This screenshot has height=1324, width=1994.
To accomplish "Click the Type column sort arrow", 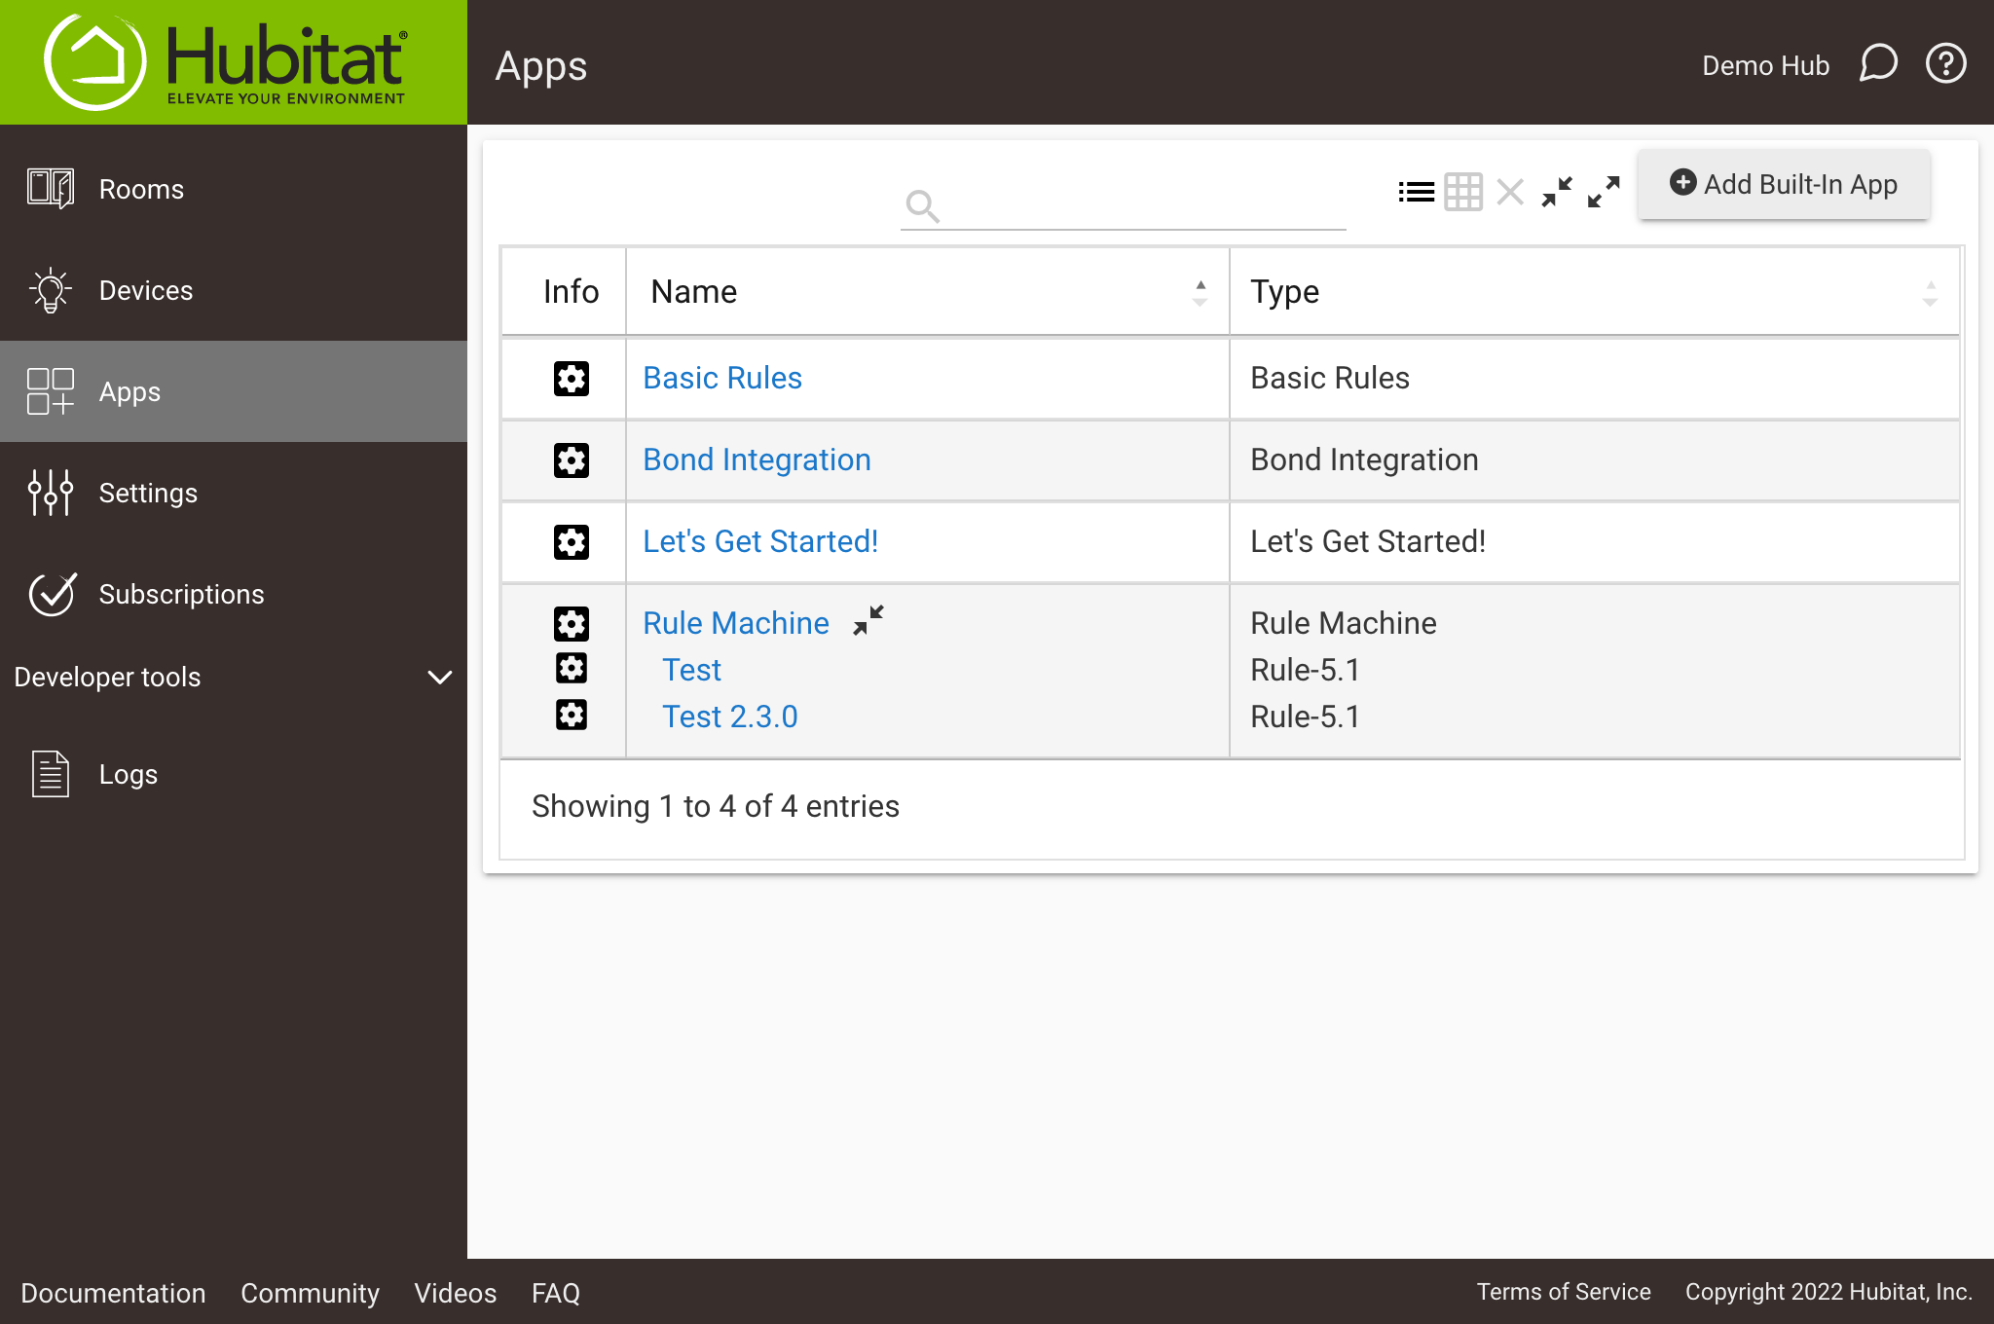I will 1932,293.
